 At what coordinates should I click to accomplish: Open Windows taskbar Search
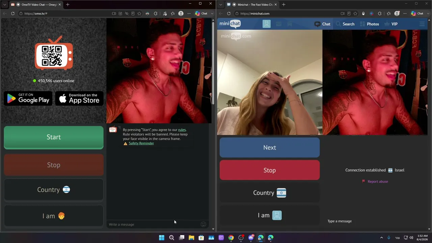[x=171, y=238]
